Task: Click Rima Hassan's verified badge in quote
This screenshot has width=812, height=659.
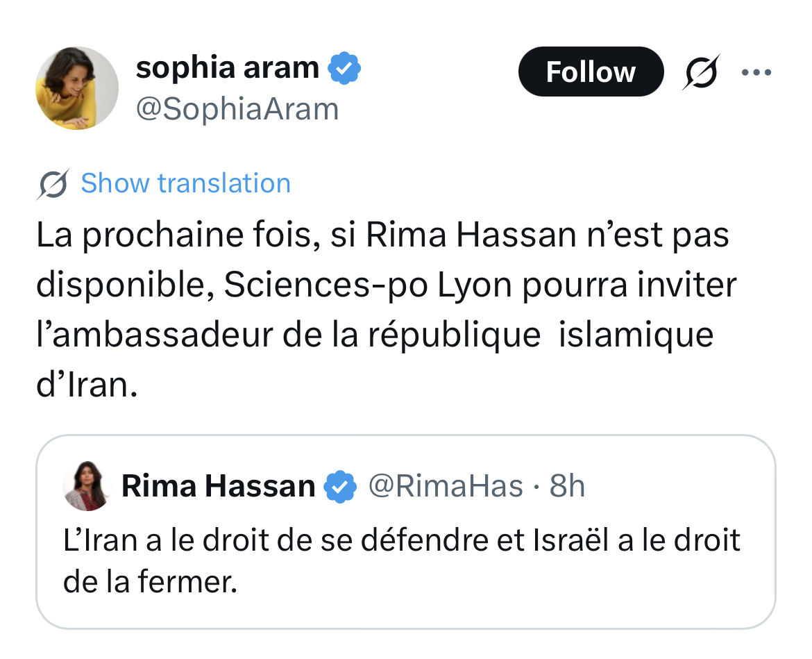Action: tap(340, 486)
